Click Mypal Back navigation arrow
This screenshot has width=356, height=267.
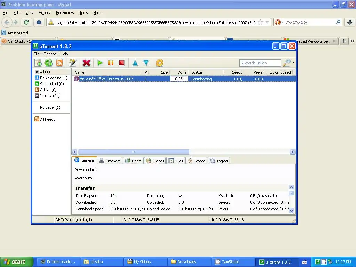click(7, 22)
